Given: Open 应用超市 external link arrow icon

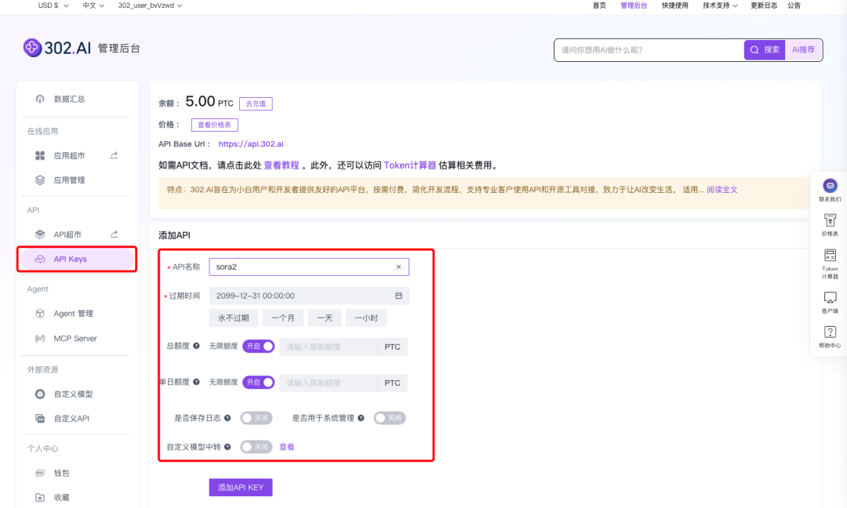Looking at the screenshot, I should point(114,155).
